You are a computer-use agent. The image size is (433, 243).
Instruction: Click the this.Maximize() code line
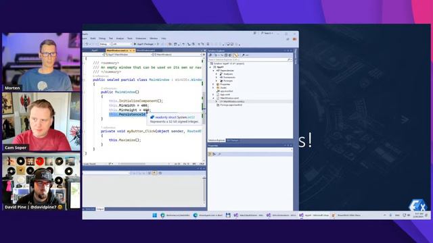coord(124,140)
